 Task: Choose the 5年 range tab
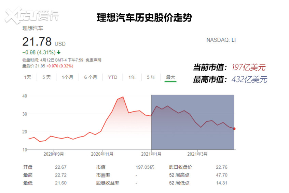coord(151,77)
